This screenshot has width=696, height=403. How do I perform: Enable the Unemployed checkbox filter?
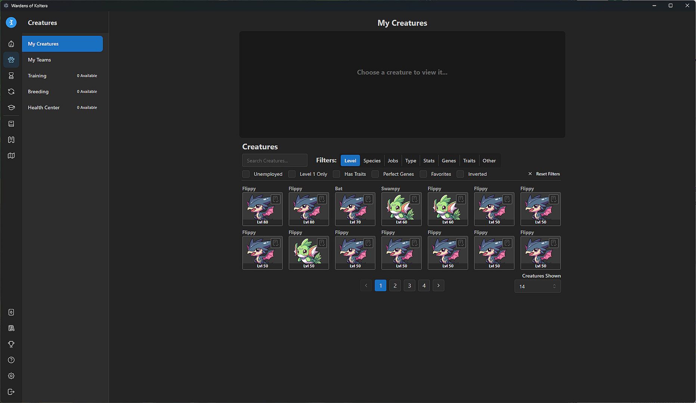coord(246,174)
